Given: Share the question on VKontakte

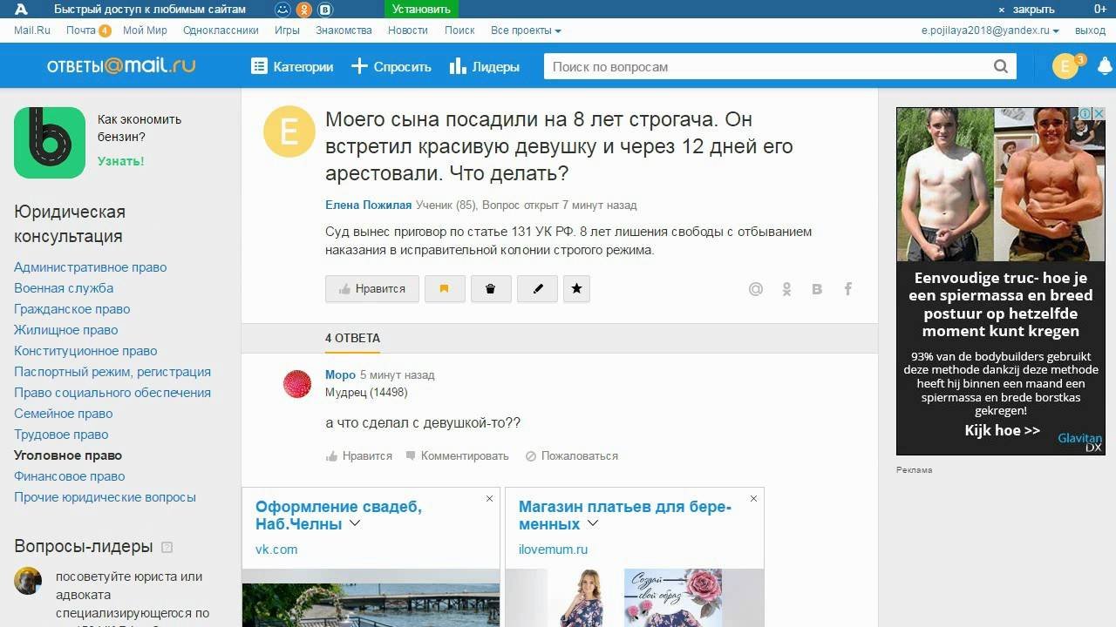Looking at the screenshot, I should pyautogui.click(x=817, y=289).
